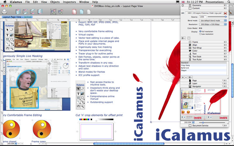
Task: Go to the next page with the footer arrow
Action: pyautogui.click(x=40, y=144)
